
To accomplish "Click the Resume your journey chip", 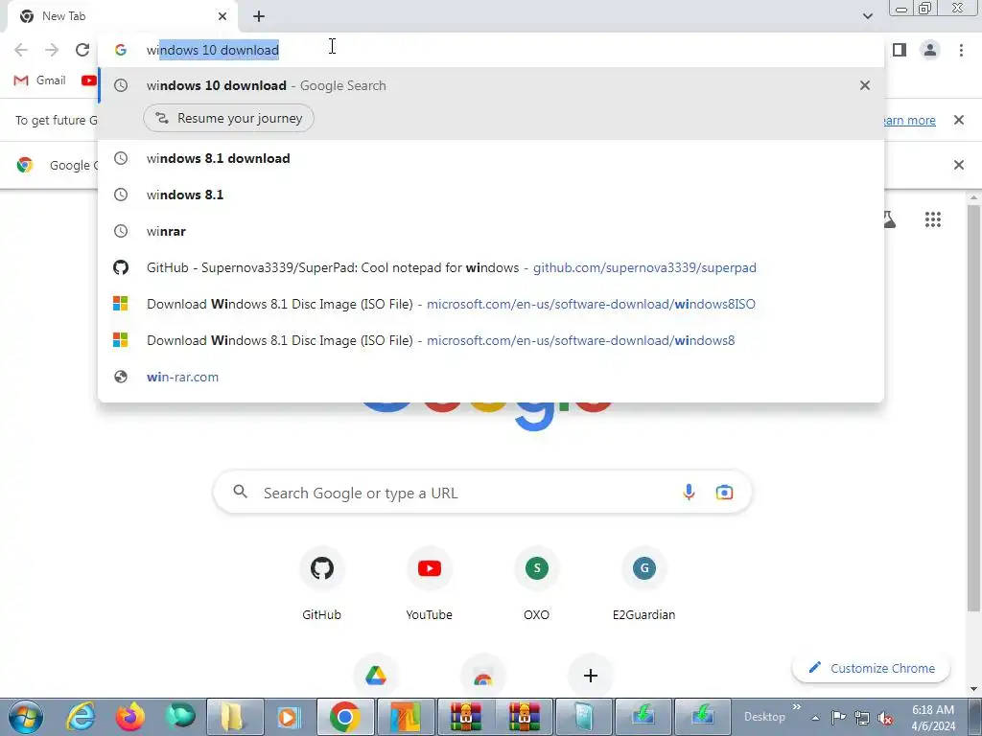I will (228, 118).
